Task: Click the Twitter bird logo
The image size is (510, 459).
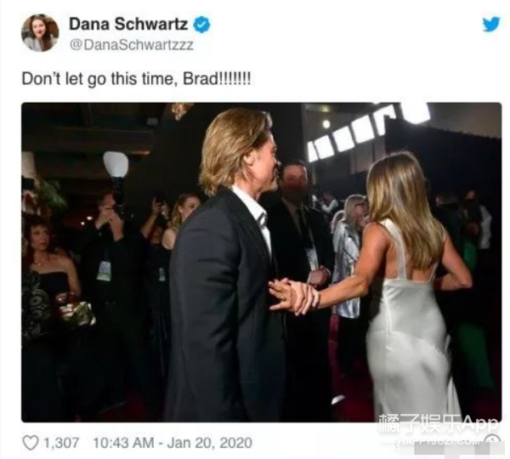Action: click(490, 24)
